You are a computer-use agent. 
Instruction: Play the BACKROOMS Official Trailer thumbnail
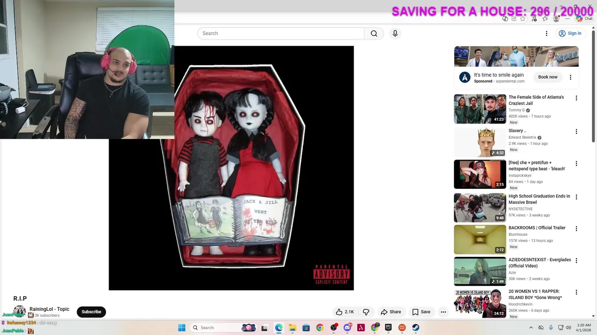[480, 240]
